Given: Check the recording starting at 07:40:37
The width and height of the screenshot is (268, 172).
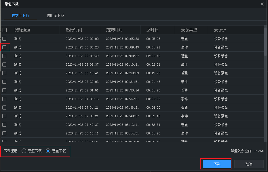Looking at the screenshot, I should (x=4, y=125).
